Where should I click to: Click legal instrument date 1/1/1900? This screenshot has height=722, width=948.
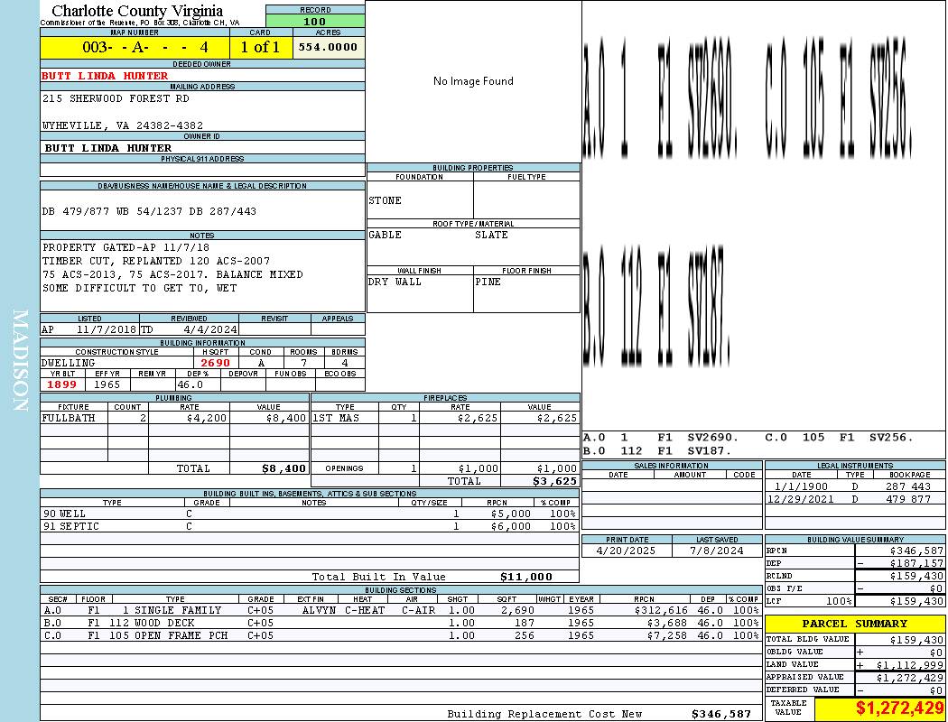801,486
